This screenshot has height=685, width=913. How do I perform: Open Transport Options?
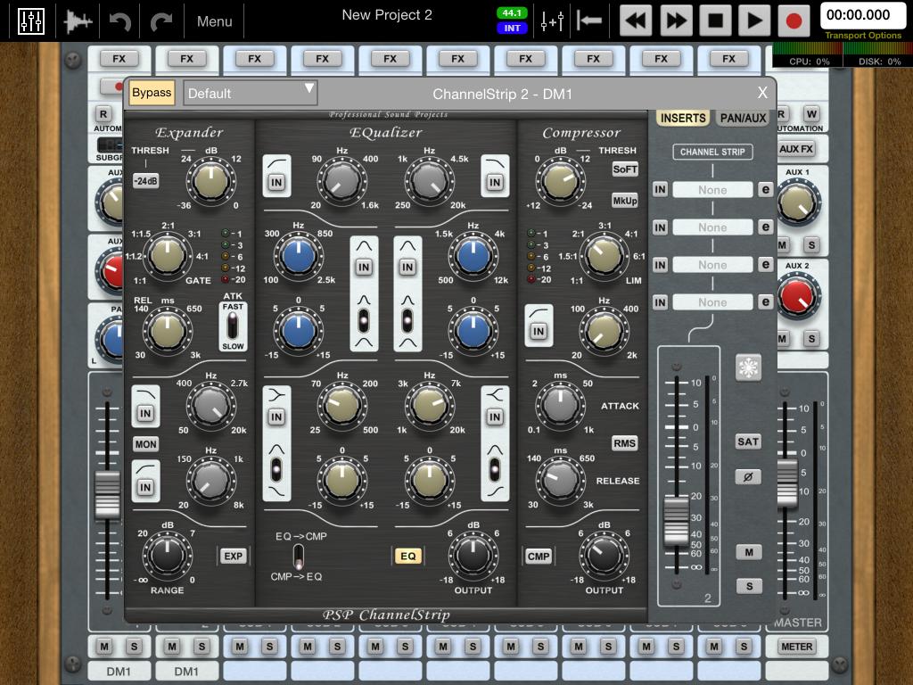coord(863,36)
